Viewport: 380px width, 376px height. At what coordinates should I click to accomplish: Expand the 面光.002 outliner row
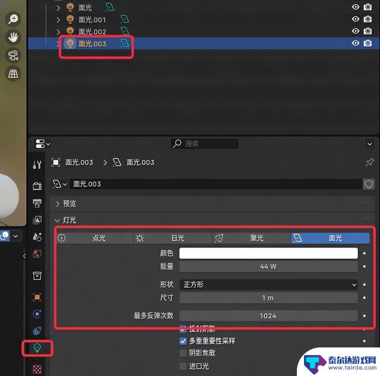[58, 32]
